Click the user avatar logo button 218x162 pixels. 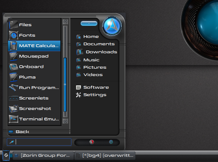112,26
